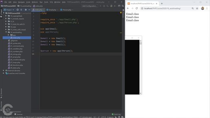Click the Chrome back arrow
The width and height of the screenshot is (210, 118).
coord(128,8)
